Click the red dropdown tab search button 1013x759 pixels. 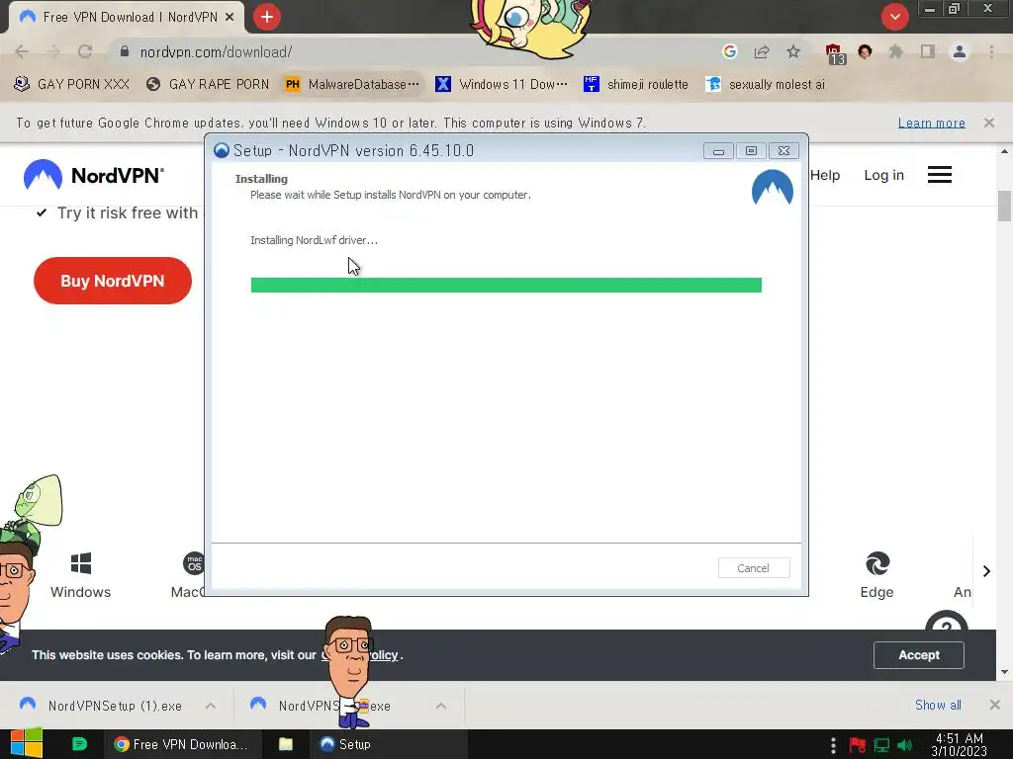[894, 17]
